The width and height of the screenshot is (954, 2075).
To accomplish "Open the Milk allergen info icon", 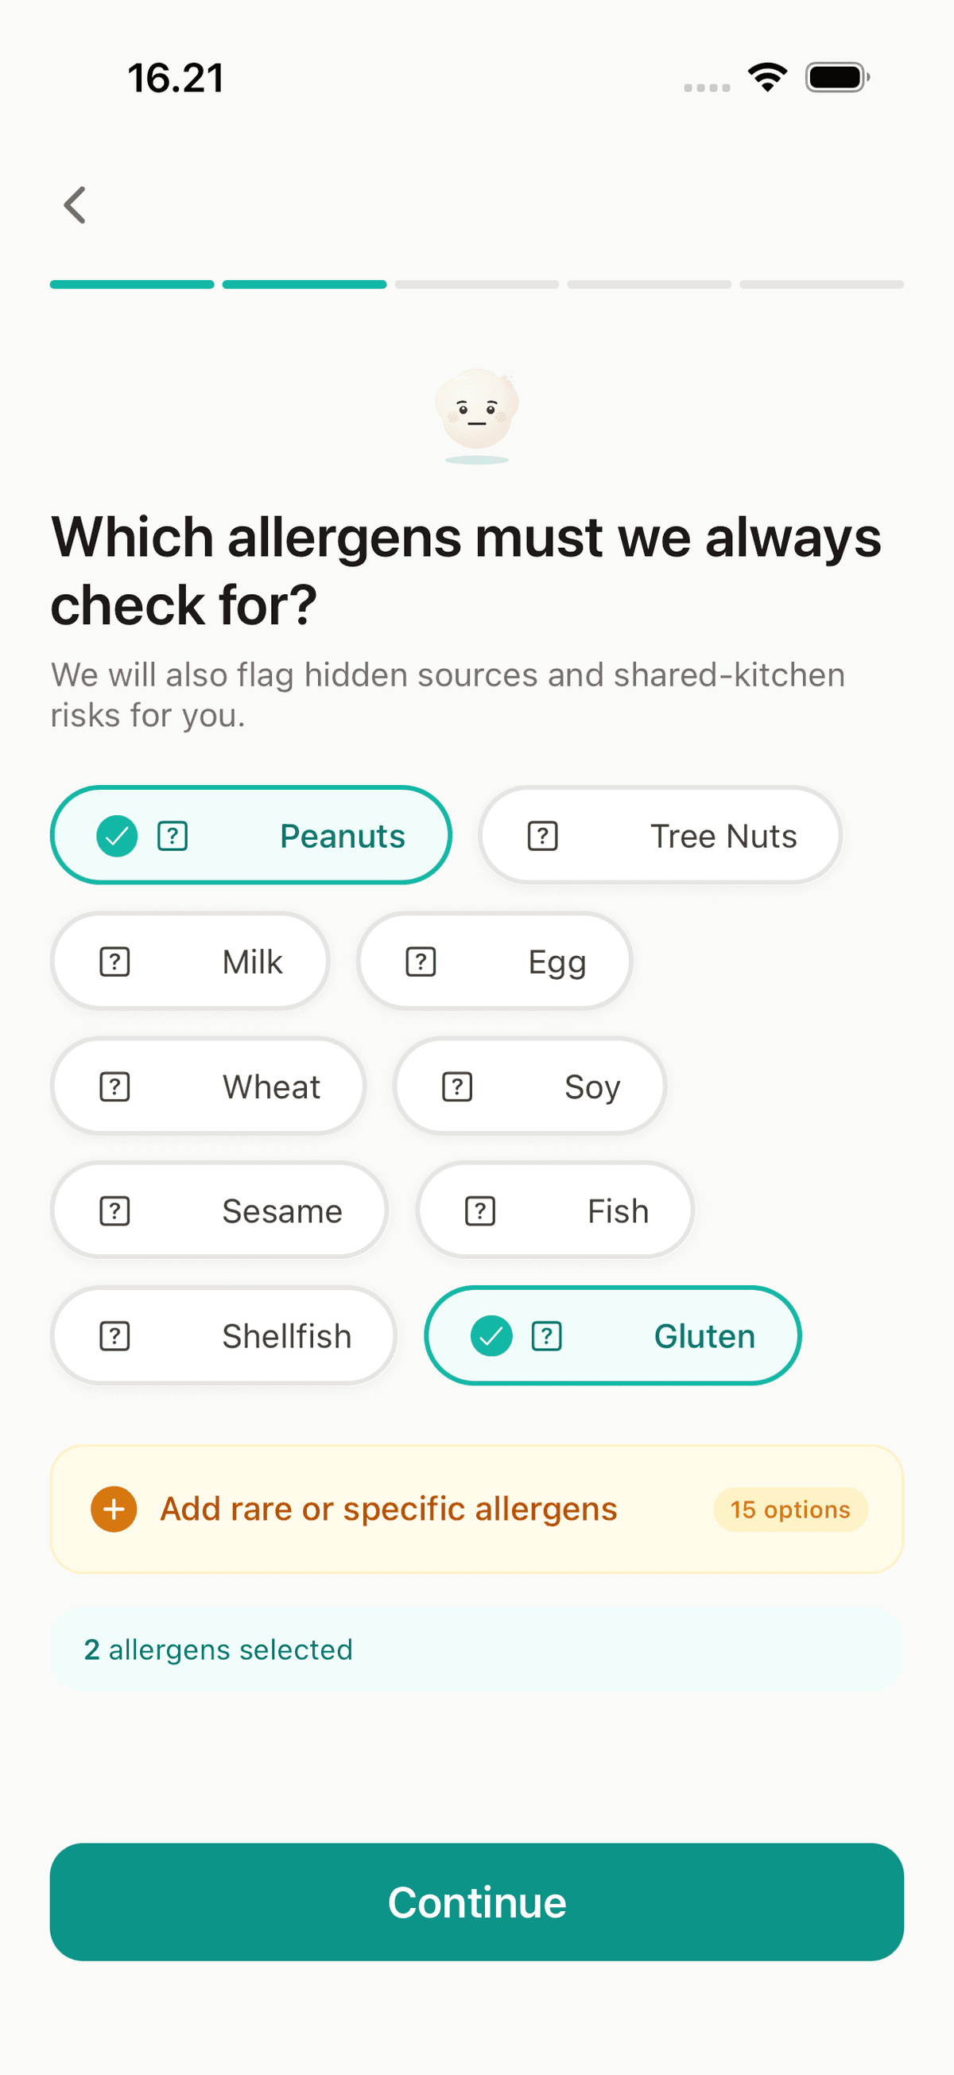I will click(115, 961).
